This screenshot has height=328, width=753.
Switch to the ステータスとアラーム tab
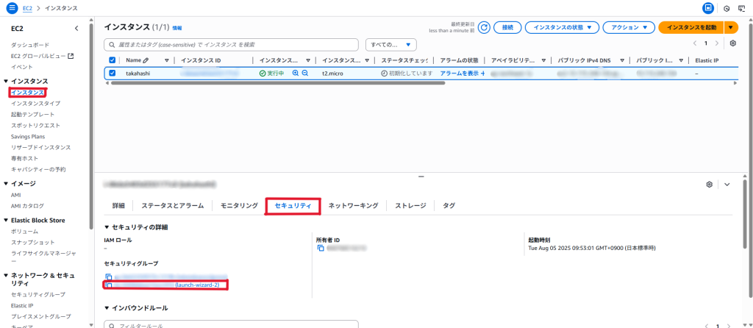coord(172,205)
